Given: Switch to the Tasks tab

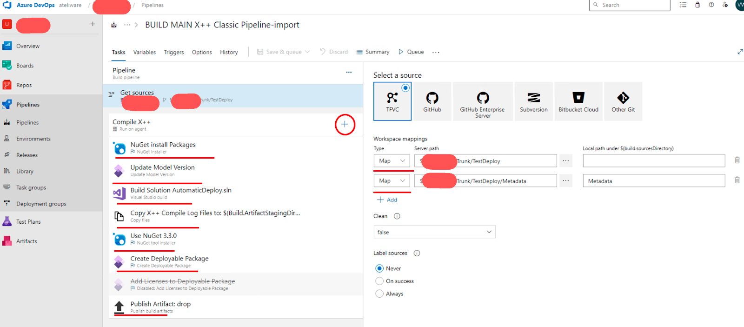Looking at the screenshot, I should 119,52.
